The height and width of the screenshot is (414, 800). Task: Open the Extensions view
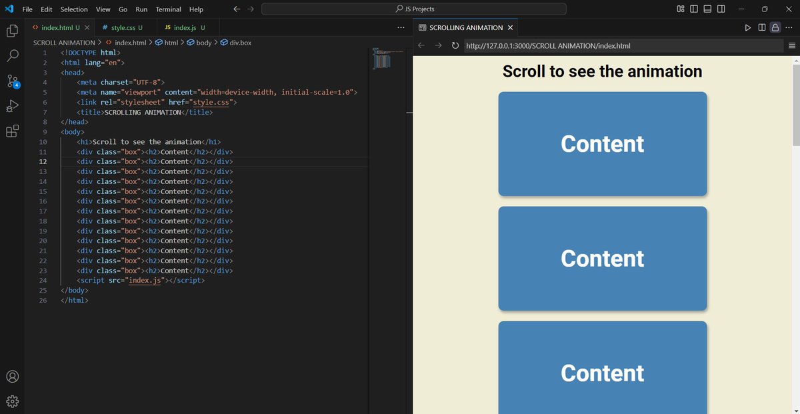click(x=12, y=131)
